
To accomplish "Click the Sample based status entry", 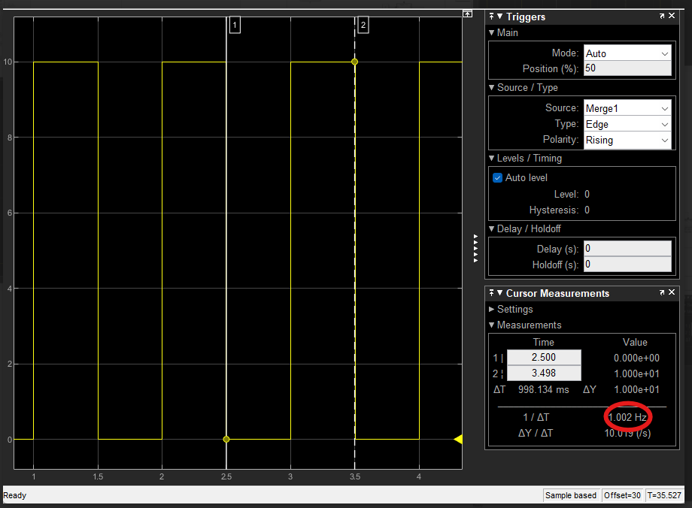I will [571, 495].
